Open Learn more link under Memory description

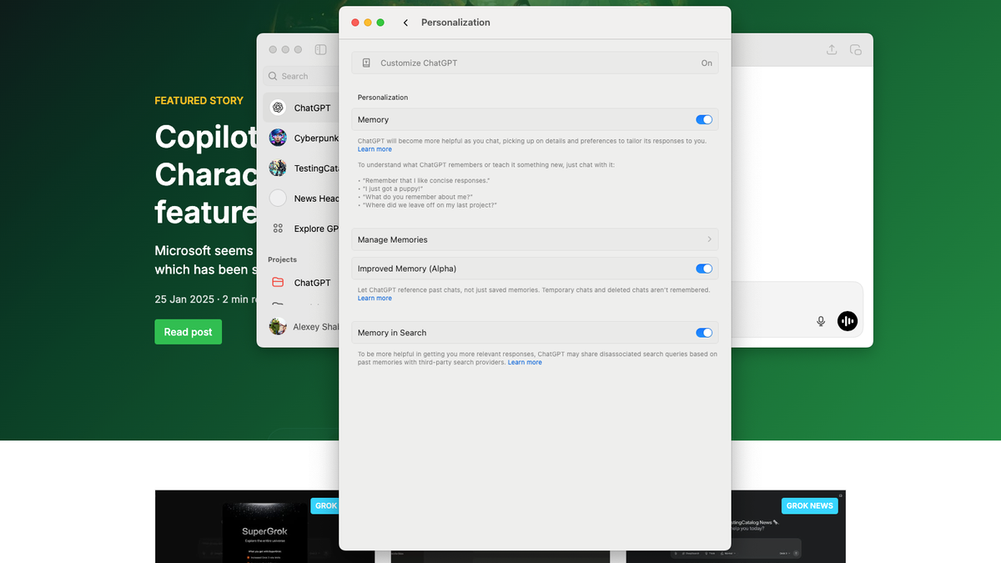coord(375,148)
